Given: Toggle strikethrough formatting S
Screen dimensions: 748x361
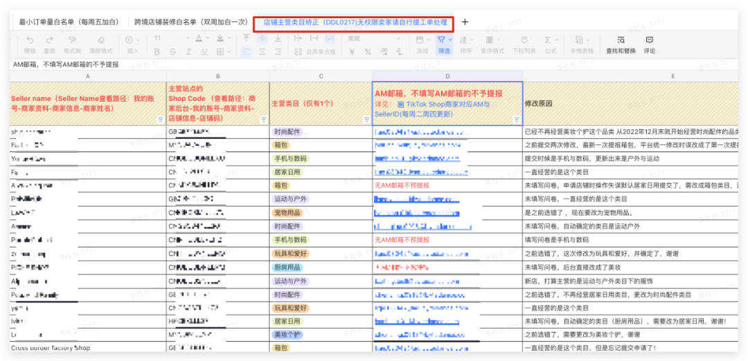Looking at the screenshot, I should coord(172,52).
